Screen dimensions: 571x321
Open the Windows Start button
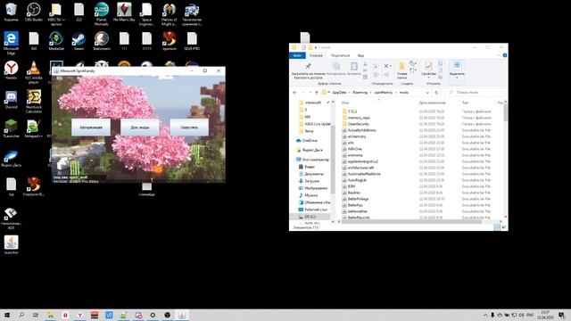point(6,315)
